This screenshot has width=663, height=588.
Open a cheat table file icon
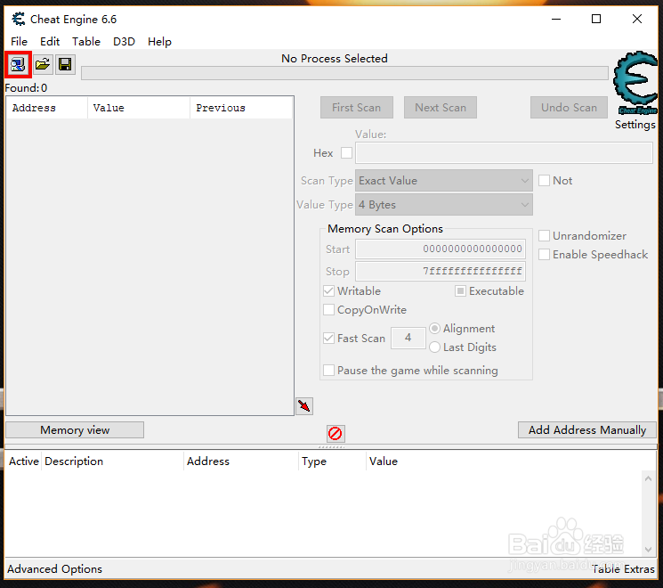(x=43, y=65)
